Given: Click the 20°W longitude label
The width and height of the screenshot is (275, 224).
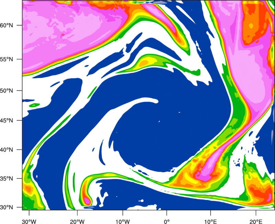Looking at the screenshot, I should (77, 222).
